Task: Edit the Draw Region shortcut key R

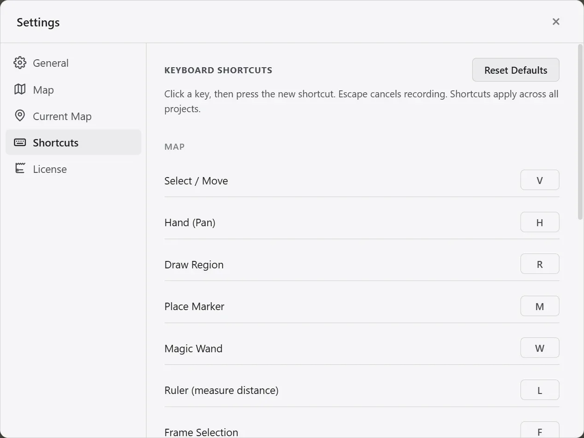Action: 540,264
